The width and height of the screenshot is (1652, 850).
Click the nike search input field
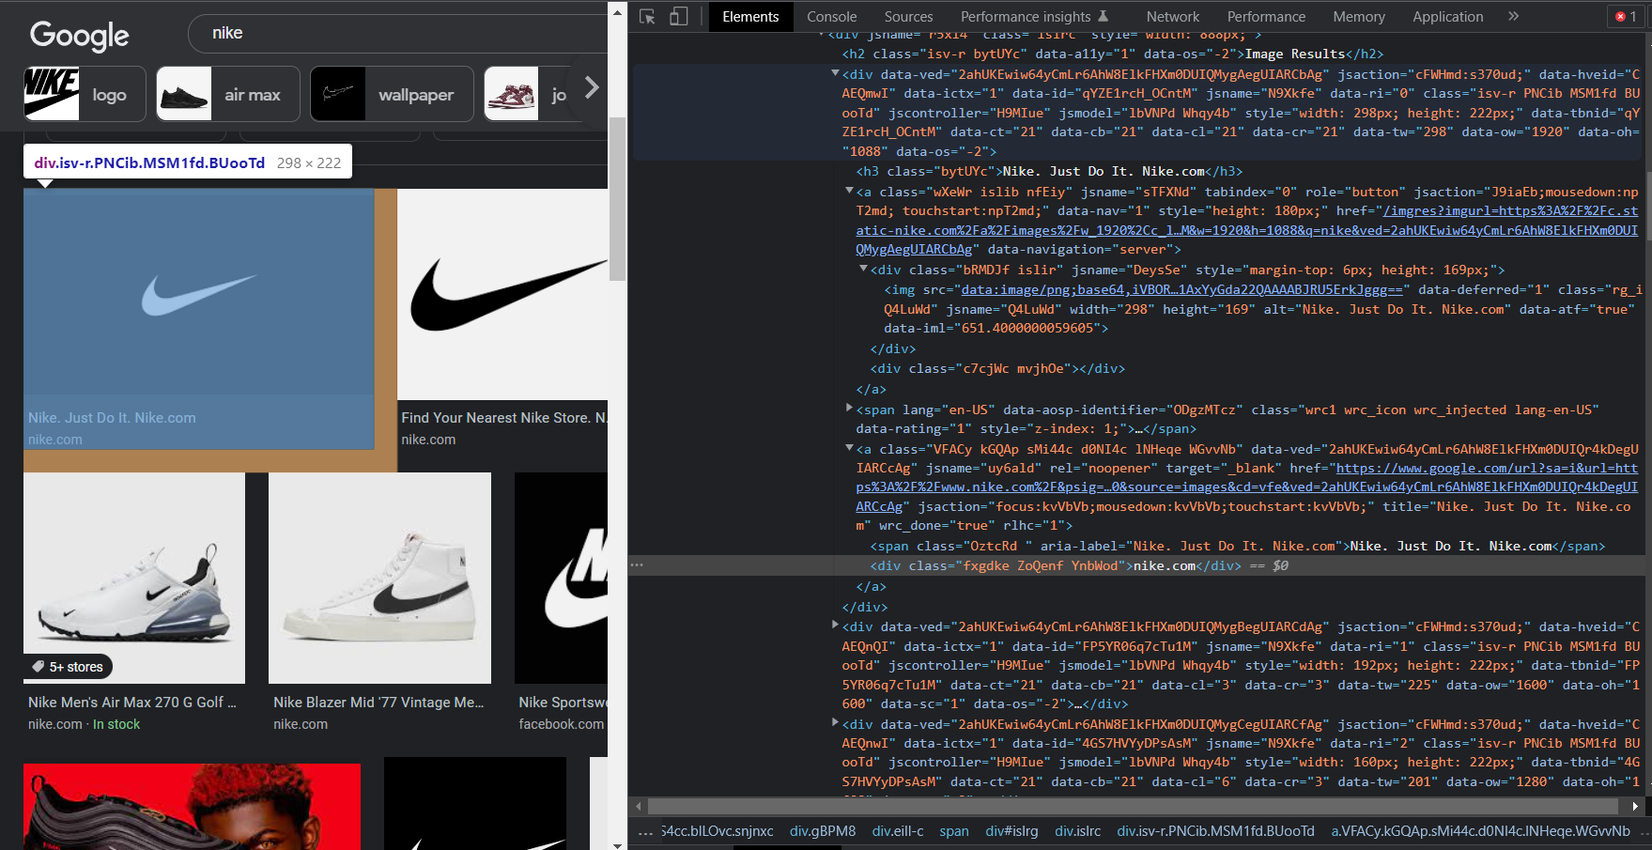(398, 33)
